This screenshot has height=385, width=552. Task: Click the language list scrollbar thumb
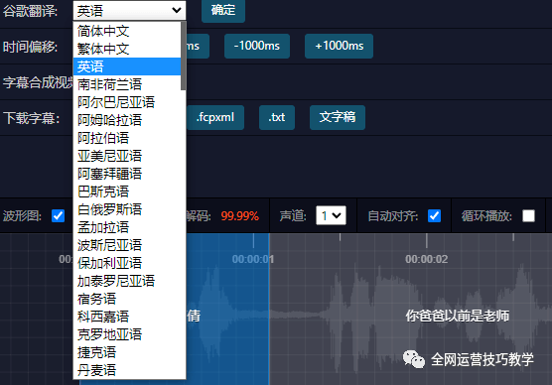(183, 56)
